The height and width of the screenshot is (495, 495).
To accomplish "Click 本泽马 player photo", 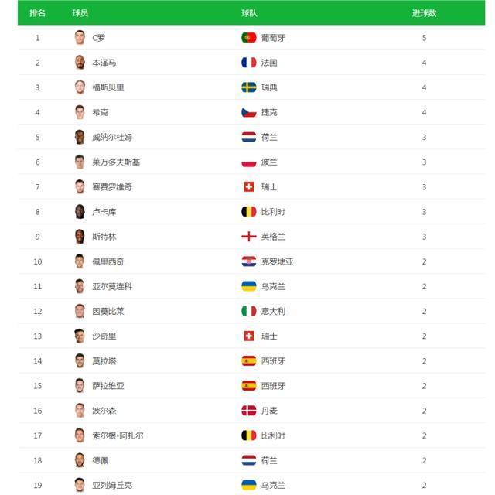I will pyautogui.click(x=80, y=62).
